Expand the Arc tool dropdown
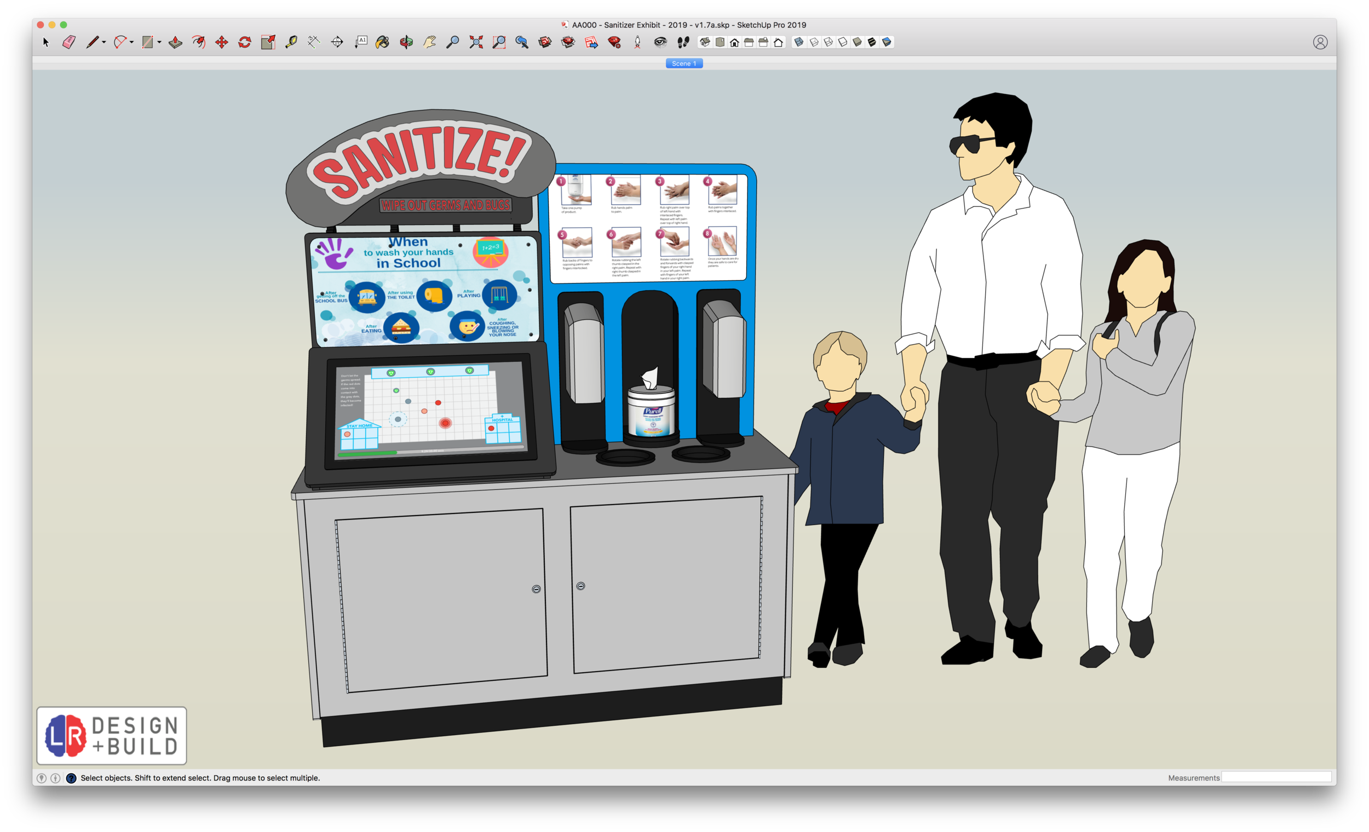Screen dimensions: 1369x832 point(130,42)
